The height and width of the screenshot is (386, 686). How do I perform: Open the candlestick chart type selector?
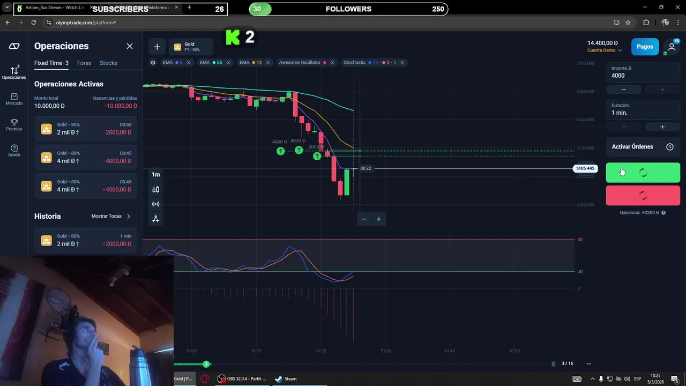[155, 189]
